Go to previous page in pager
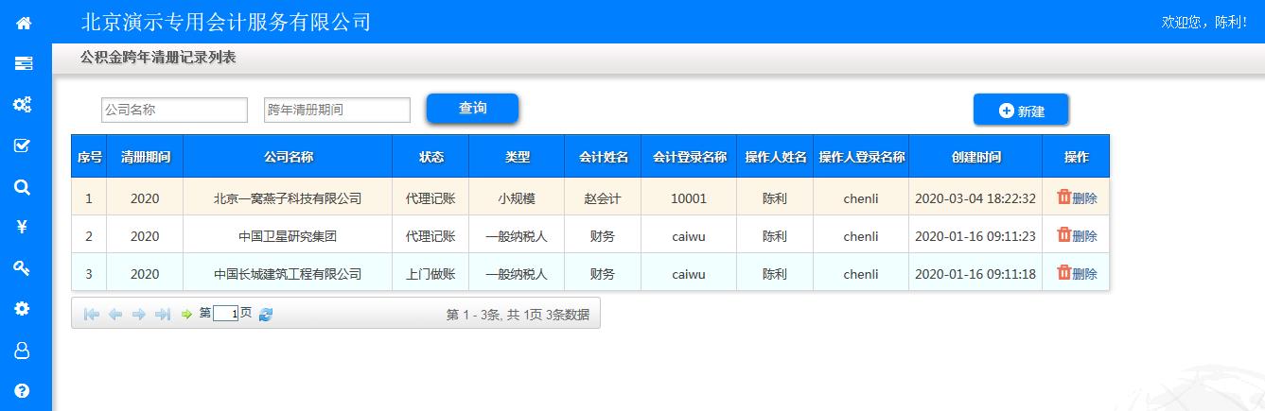1265x411 pixels. [x=115, y=315]
